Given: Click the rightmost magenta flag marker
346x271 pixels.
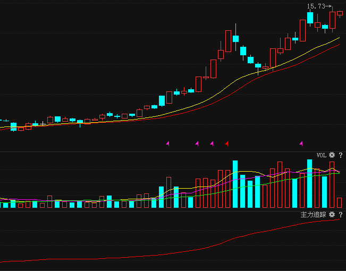Looking at the screenshot, I should [x=301, y=143].
